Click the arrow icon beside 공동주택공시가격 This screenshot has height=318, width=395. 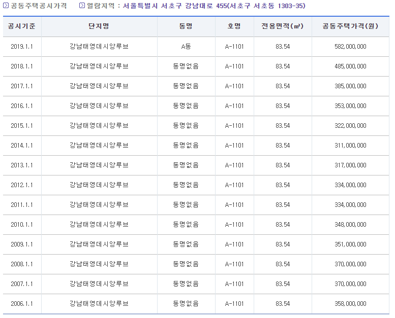pyautogui.click(x=6, y=6)
